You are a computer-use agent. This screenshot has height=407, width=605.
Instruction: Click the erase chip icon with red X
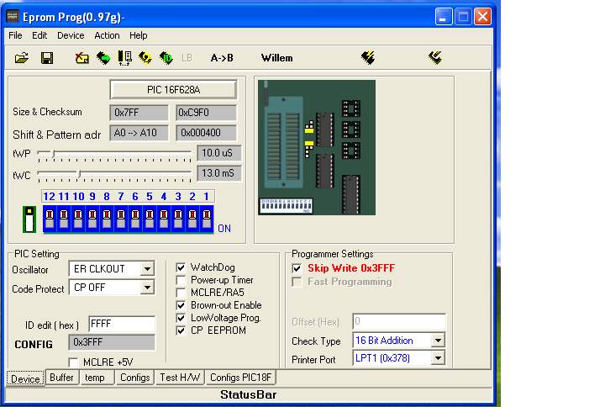[82, 58]
